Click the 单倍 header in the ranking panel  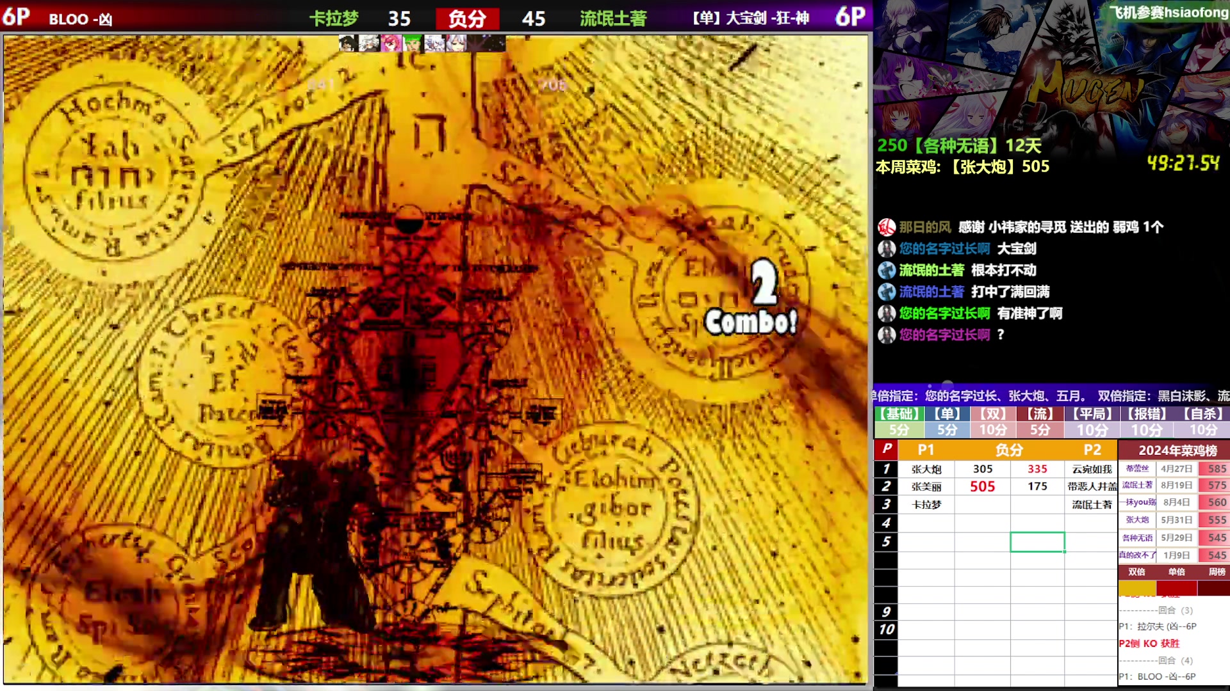pos(1176,572)
